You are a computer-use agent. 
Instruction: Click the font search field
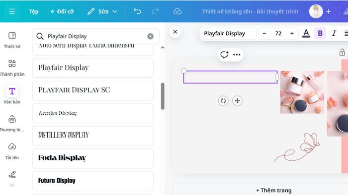point(95,36)
